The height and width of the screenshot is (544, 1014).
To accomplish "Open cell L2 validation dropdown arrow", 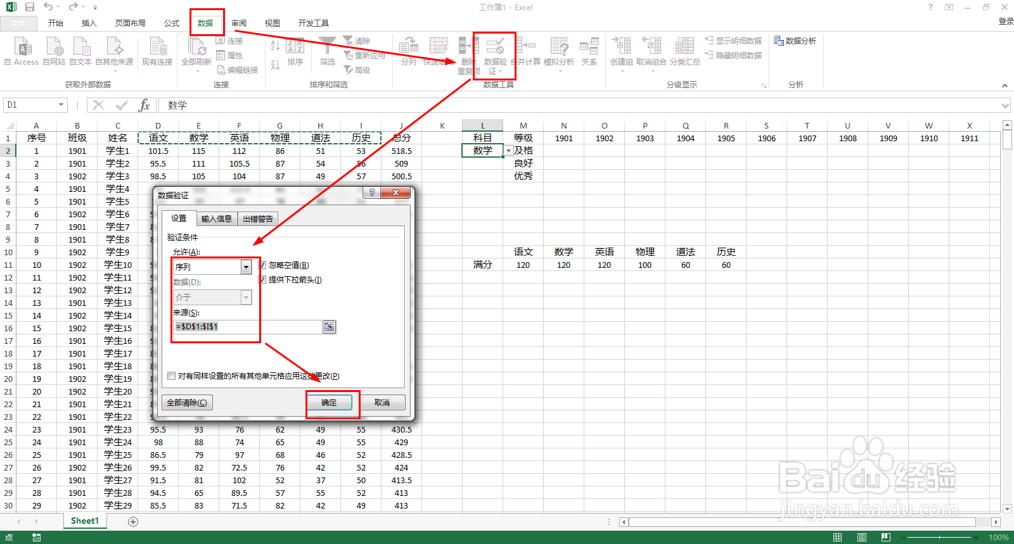I will [x=508, y=151].
